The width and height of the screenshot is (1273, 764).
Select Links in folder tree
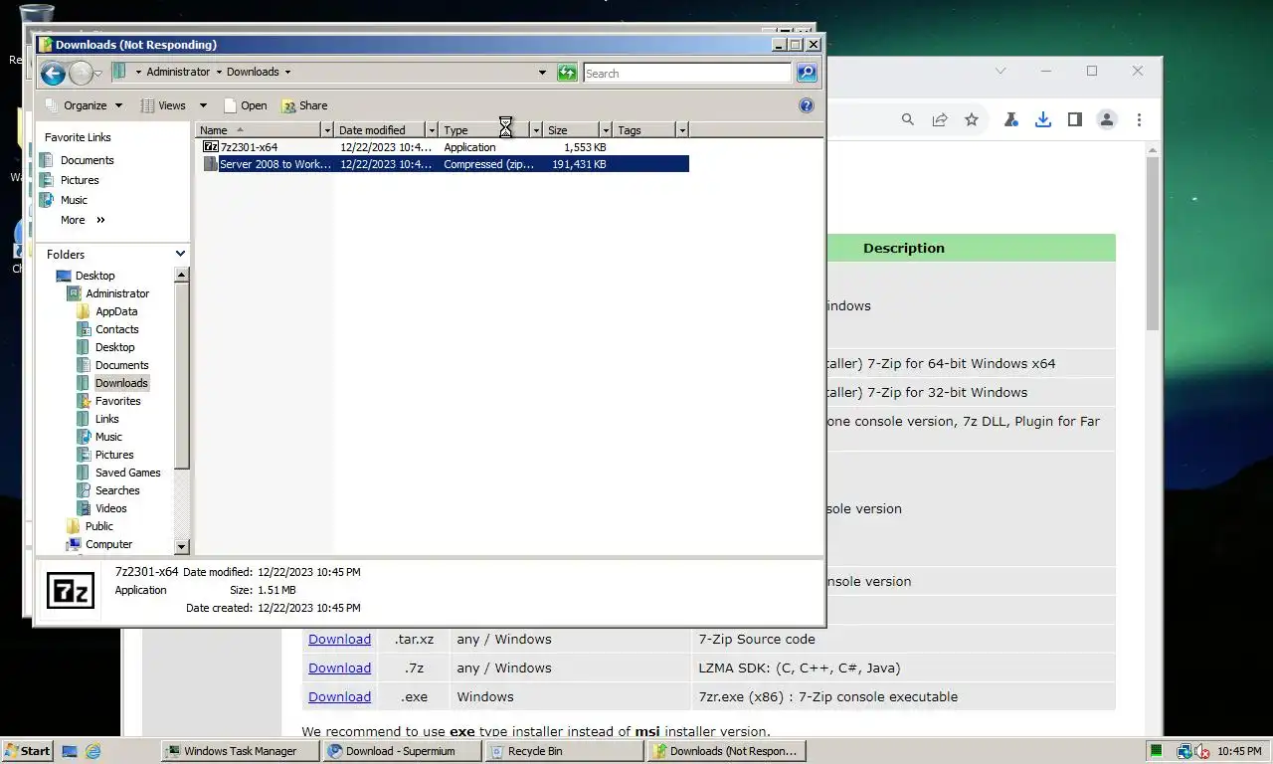pyautogui.click(x=106, y=419)
